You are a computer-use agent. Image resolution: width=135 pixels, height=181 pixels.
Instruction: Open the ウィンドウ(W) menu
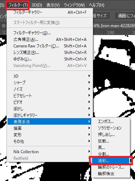pyautogui.click(x=74, y=5)
